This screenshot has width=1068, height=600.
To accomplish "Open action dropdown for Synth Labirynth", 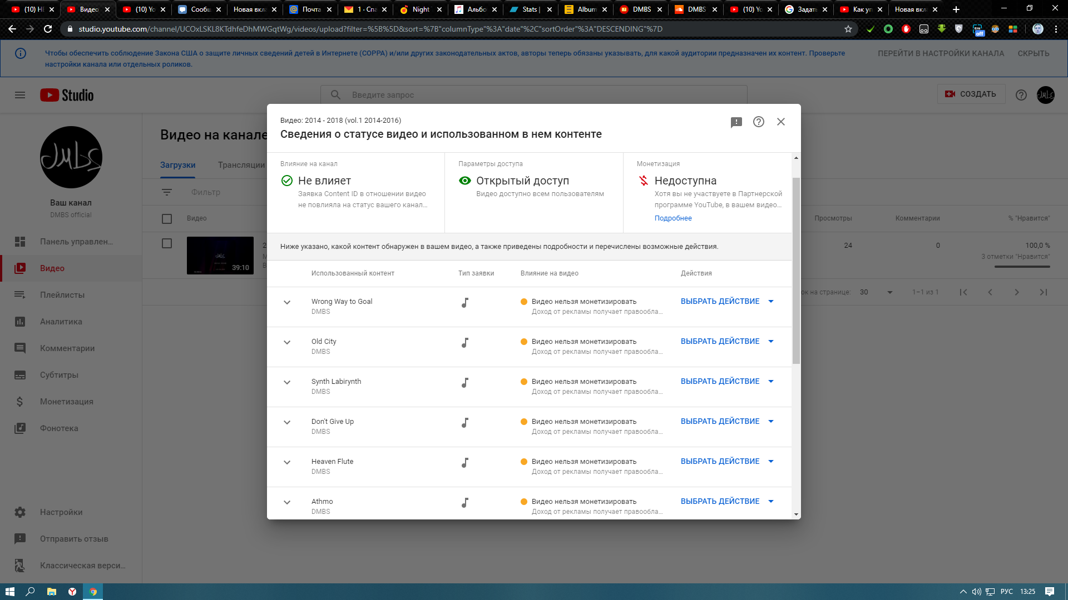I will click(727, 381).
